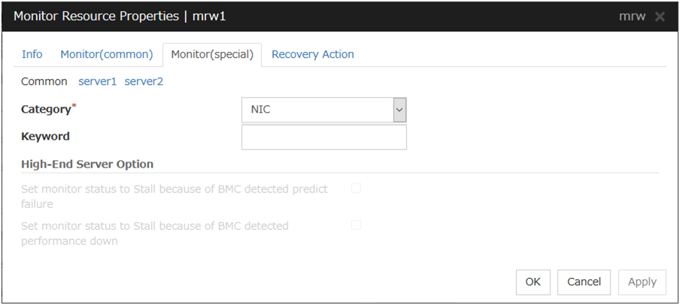Click the mrw label in title bar
Viewport: 680px width, 305px height.
point(632,17)
